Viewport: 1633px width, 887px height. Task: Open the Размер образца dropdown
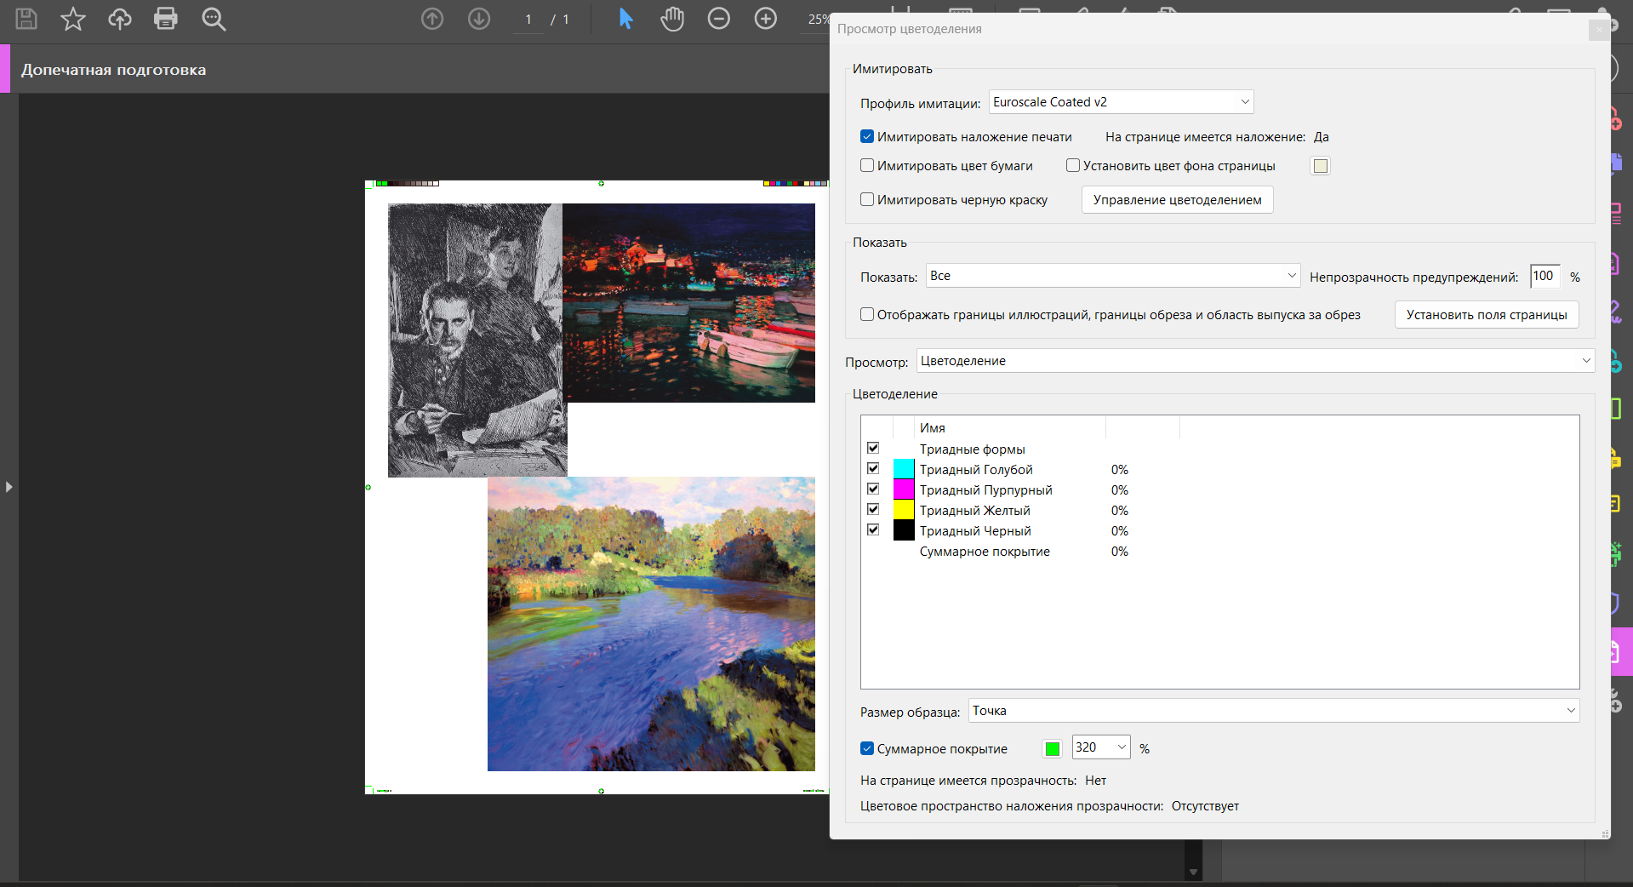pyautogui.click(x=1274, y=711)
